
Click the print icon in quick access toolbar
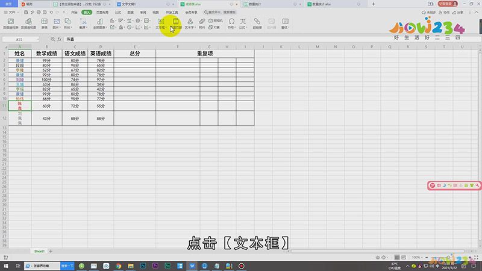point(39,12)
